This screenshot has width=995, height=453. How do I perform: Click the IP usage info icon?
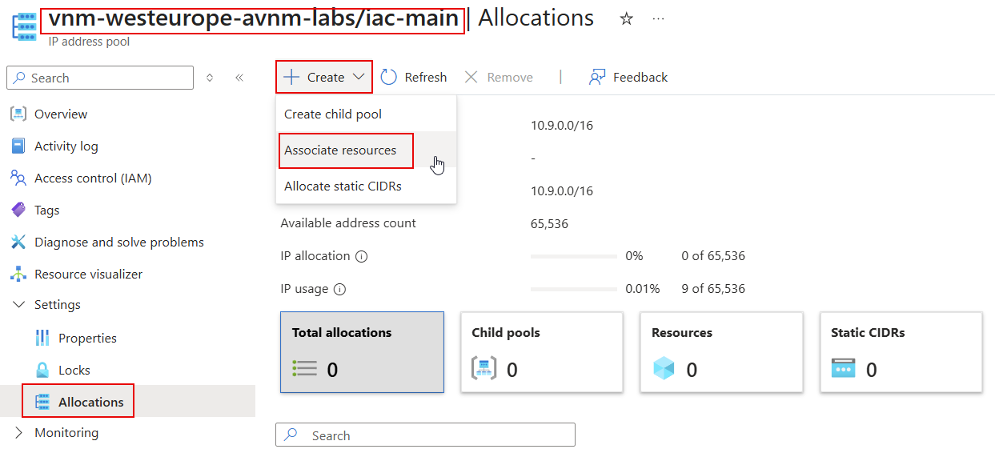click(x=339, y=290)
